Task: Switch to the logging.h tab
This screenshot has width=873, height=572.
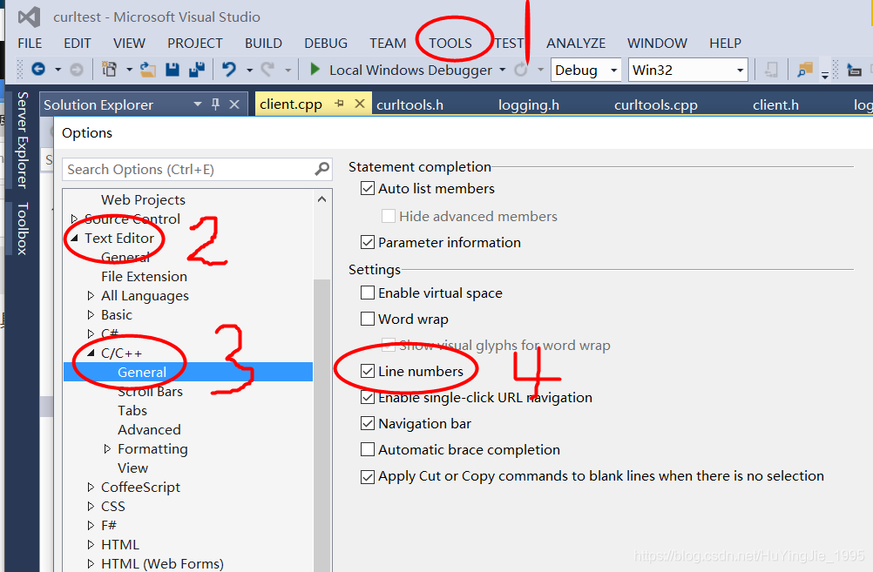Action: coord(528,104)
